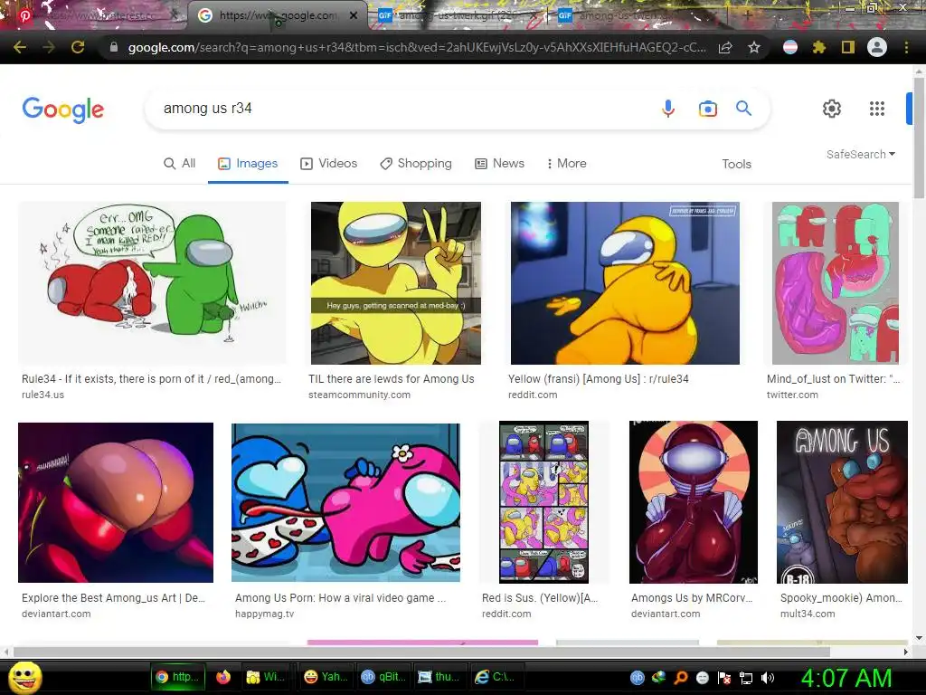Switch to the News tab
This screenshot has width=926, height=695.
coord(499,163)
